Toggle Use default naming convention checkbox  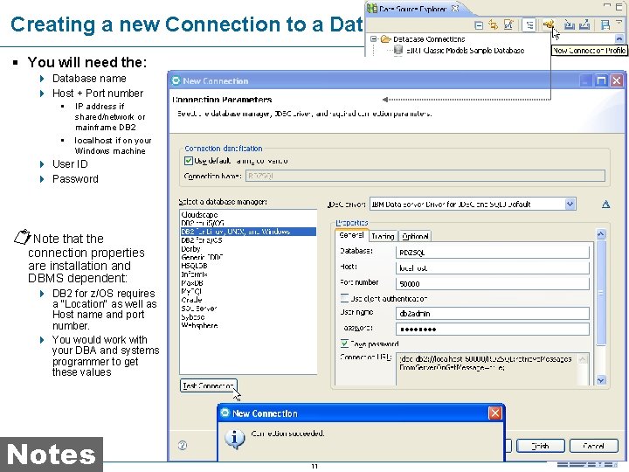coord(188,161)
